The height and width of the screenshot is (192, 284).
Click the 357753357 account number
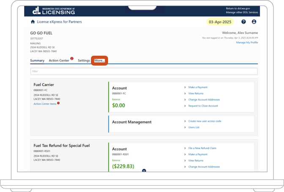pyautogui.click(x=36, y=38)
